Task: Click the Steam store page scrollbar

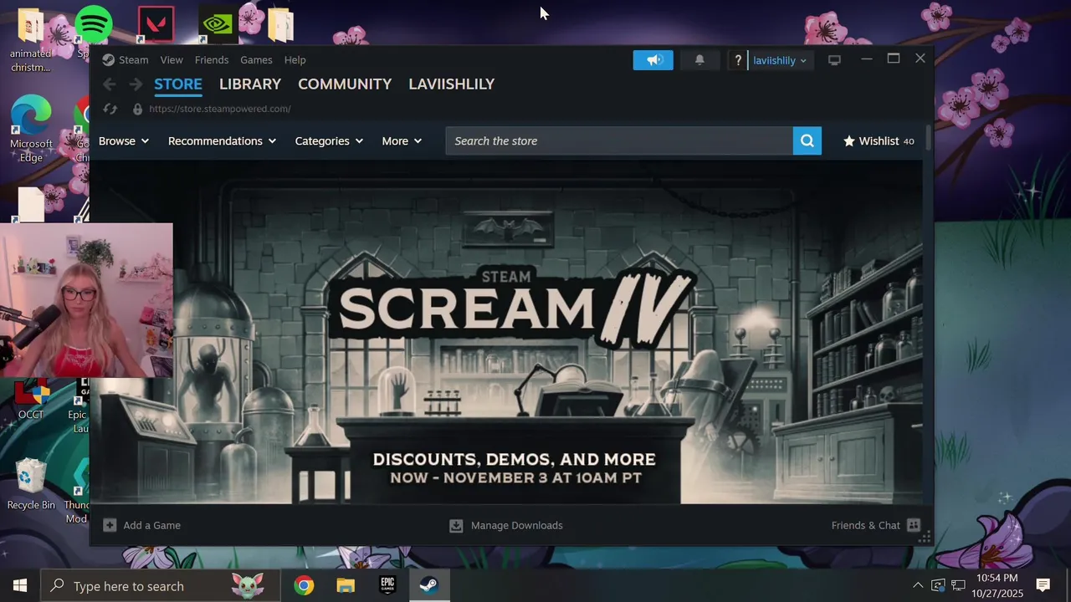Action: tap(928, 138)
